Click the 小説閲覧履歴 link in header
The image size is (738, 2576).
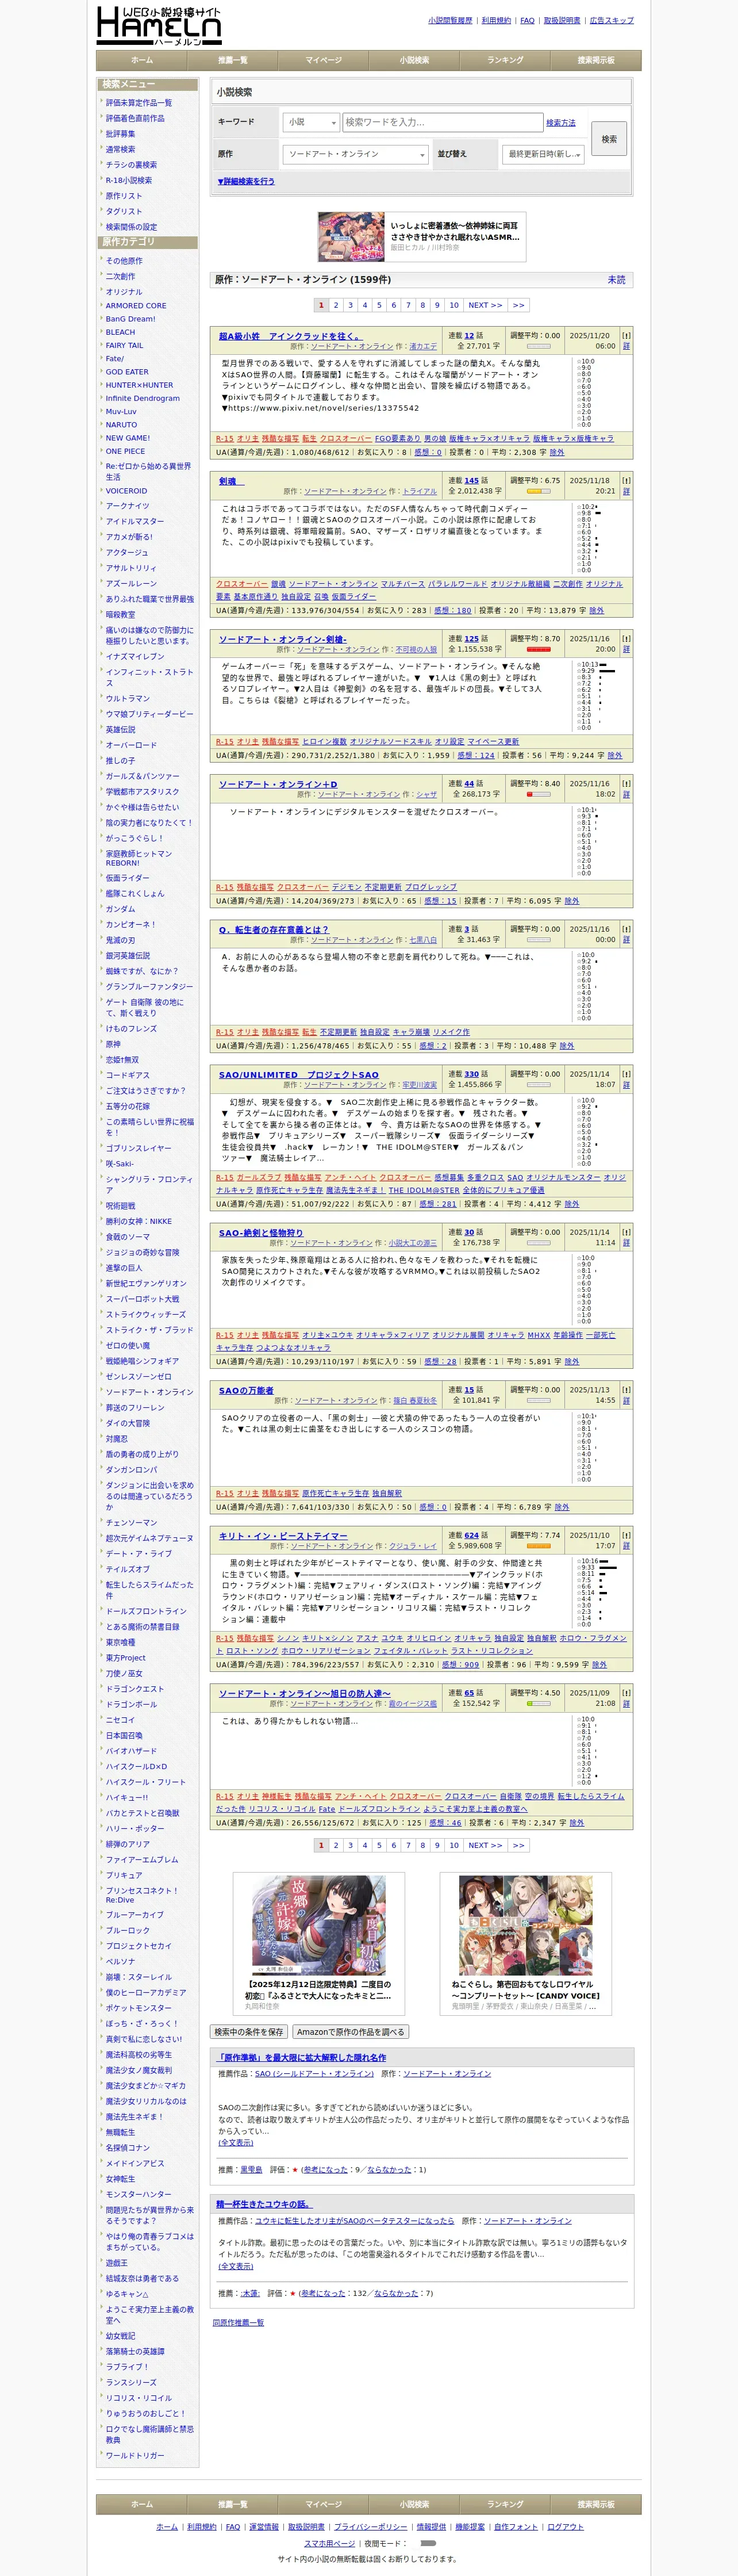450,20
